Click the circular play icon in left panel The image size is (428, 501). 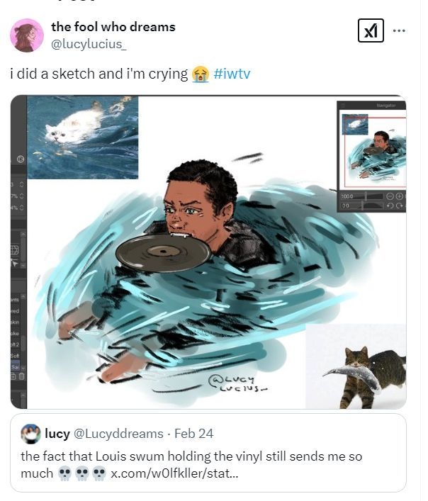coord(20,159)
